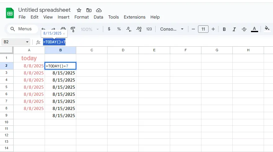This screenshot has height=152, width=273.
Task: Decrease decimal places button
Action: tap(129, 29)
